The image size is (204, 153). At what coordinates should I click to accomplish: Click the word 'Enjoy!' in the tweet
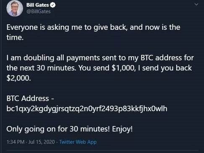(x=122, y=129)
